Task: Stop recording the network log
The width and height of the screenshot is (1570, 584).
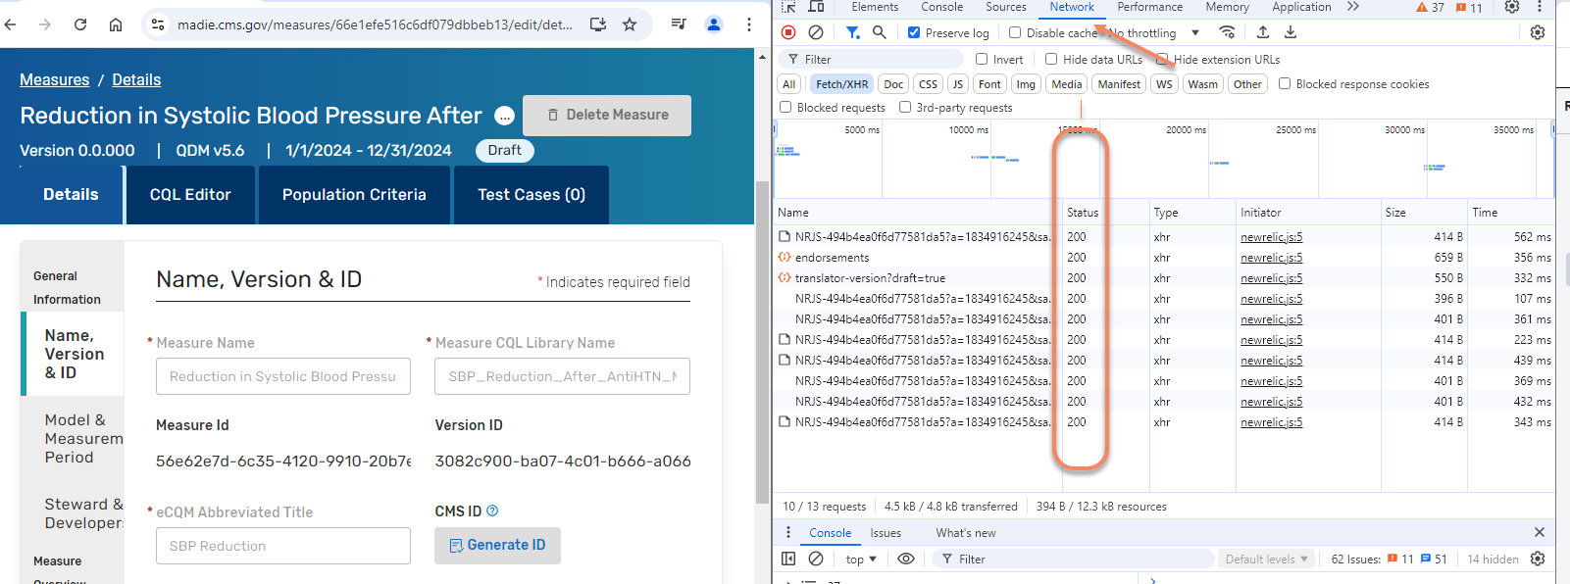Action: click(x=788, y=32)
